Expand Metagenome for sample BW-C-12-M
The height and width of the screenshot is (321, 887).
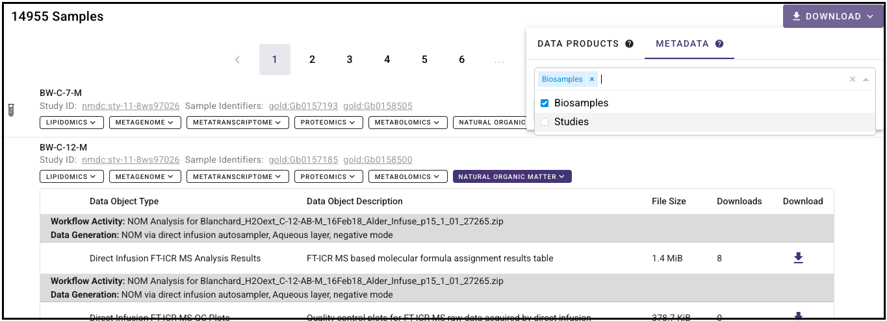tap(145, 176)
